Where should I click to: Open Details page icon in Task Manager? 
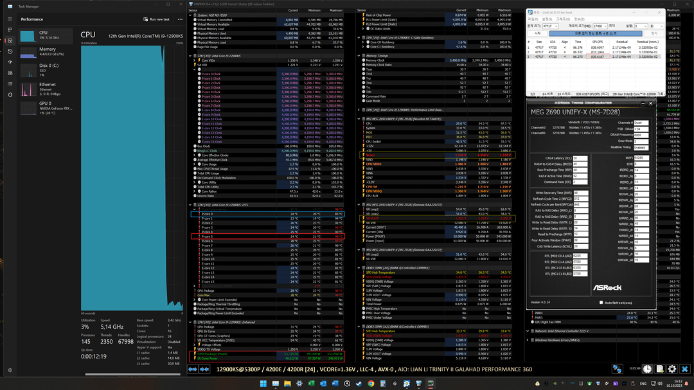pos(10,84)
